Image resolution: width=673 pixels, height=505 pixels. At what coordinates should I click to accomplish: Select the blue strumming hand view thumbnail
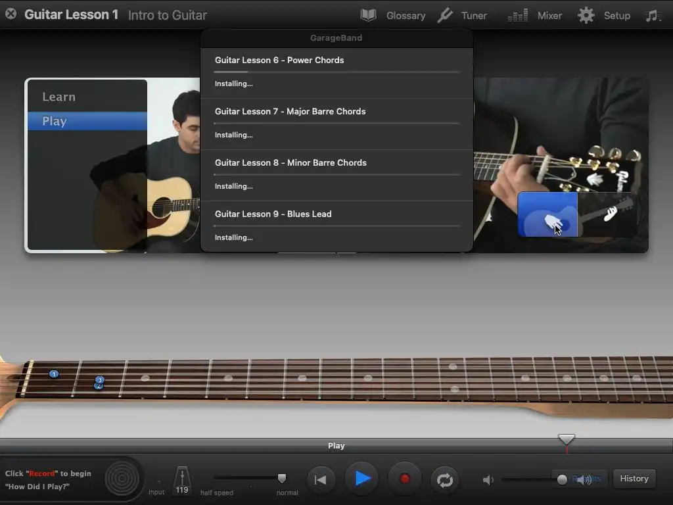(547, 214)
